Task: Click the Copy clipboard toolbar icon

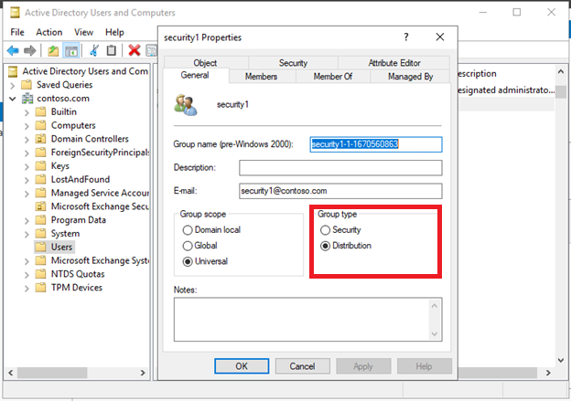Action: [112, 50]
